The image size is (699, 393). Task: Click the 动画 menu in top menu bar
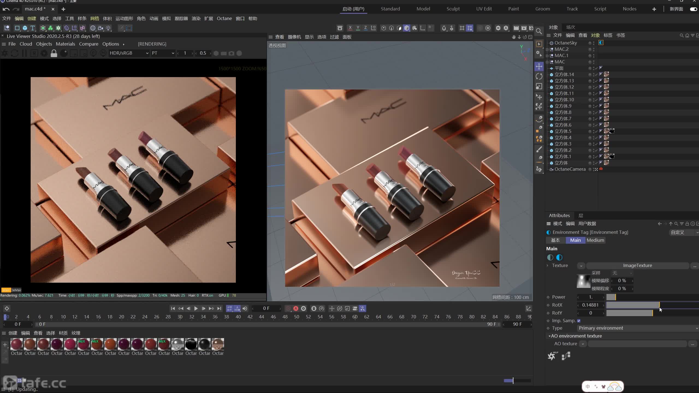(154, 18)
